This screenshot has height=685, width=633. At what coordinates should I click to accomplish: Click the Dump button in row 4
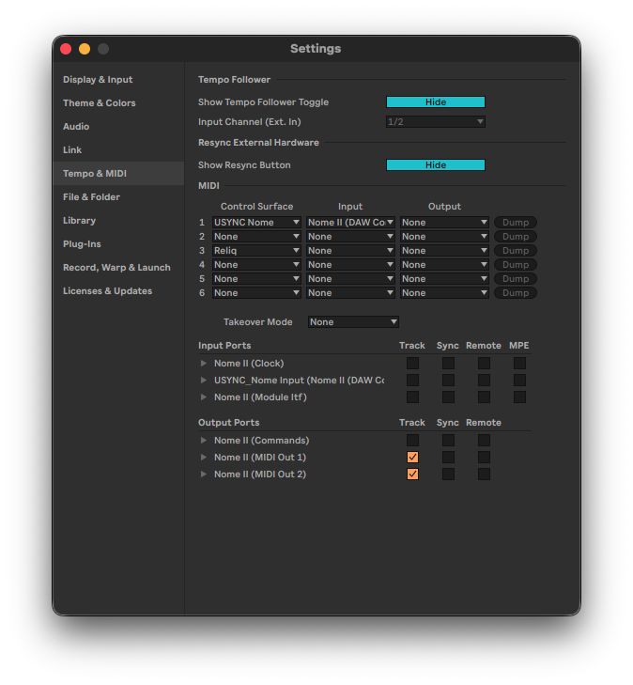(515, 265)
